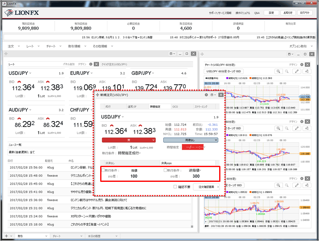Enable 逆指値 執行条件 checkbox

pyautogui.click(x=165, y=170)
